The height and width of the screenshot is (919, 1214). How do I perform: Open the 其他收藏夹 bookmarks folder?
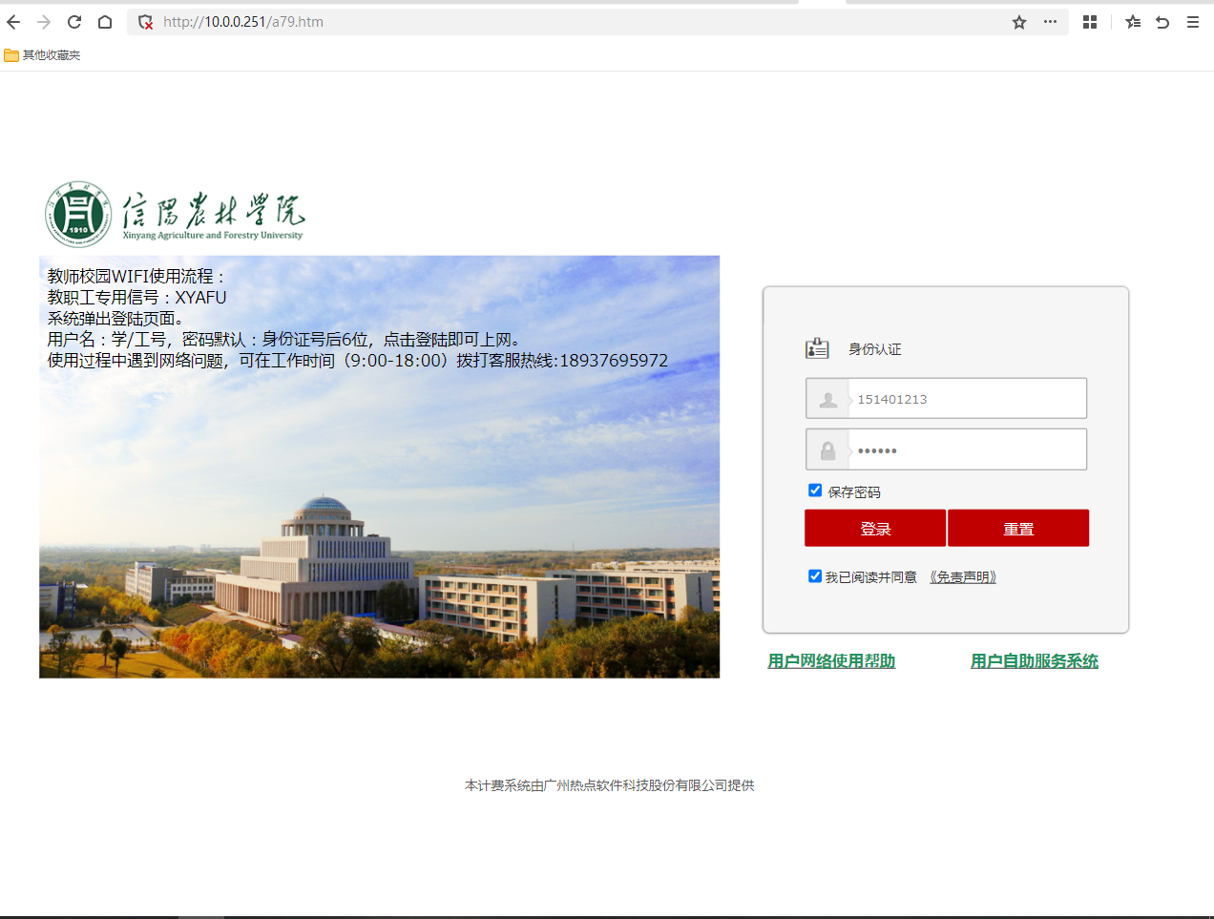42,55
